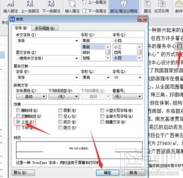
Task: Select 四号 in the 字号 list
Action: tap(125, 53)
